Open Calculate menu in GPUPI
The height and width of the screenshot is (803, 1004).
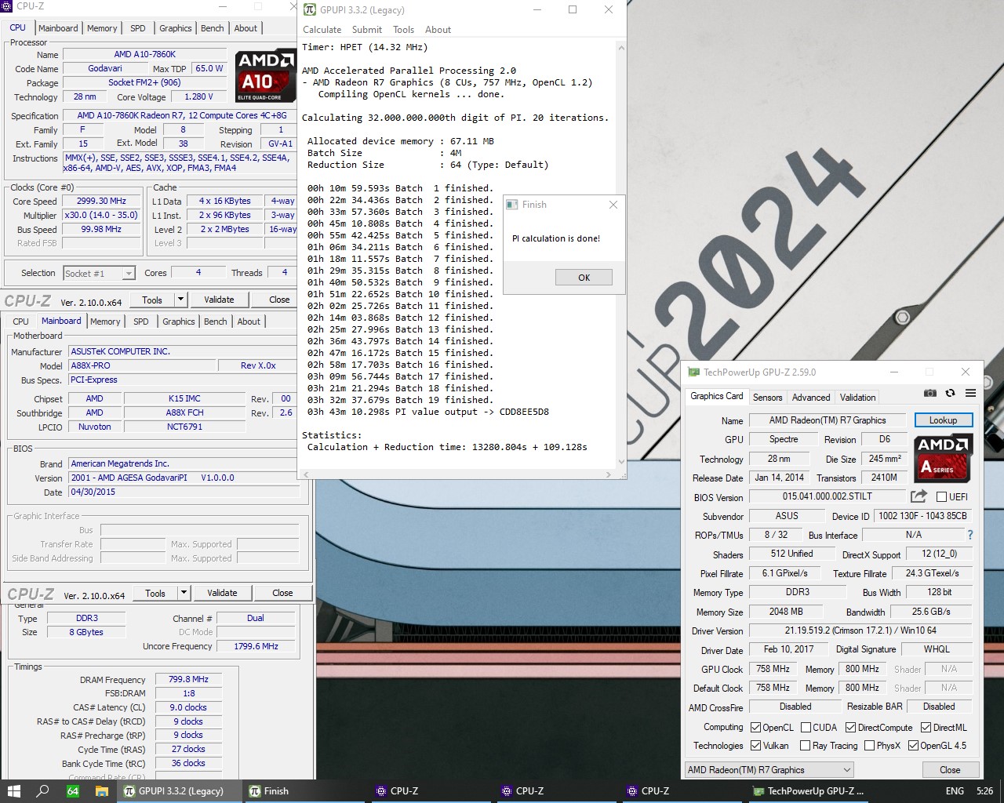click(x=322, y=30)
